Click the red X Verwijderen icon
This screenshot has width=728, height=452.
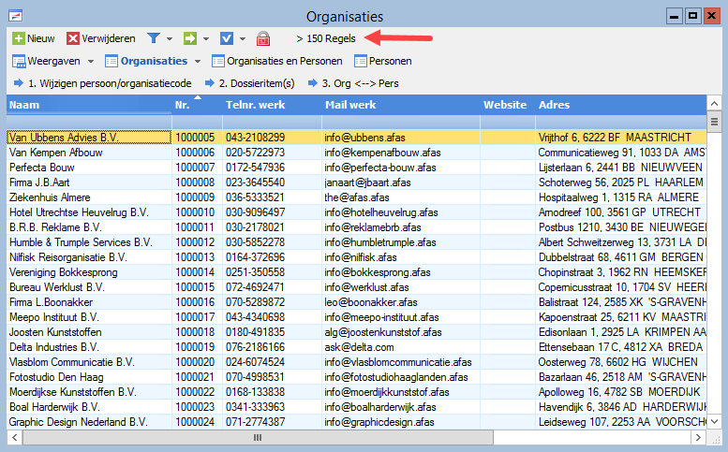(x=73, y=38)
